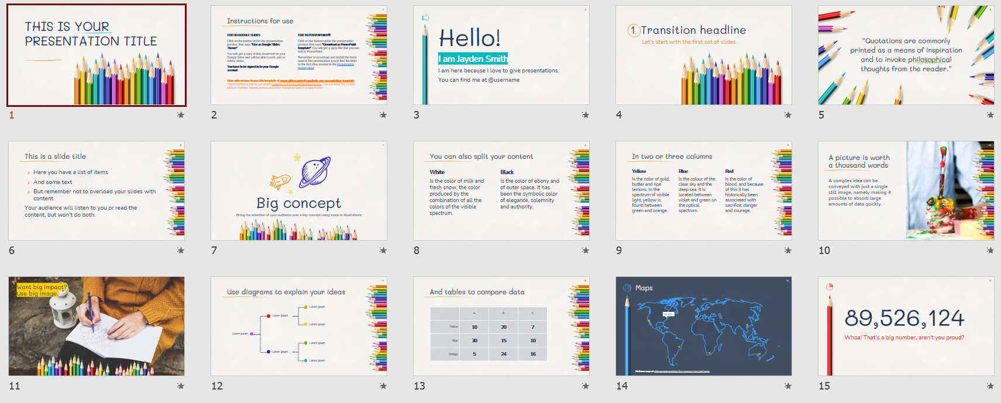The image size is (1001, 403).
Task: Click the animation star icon under slide 12
Action: point(383,386)
